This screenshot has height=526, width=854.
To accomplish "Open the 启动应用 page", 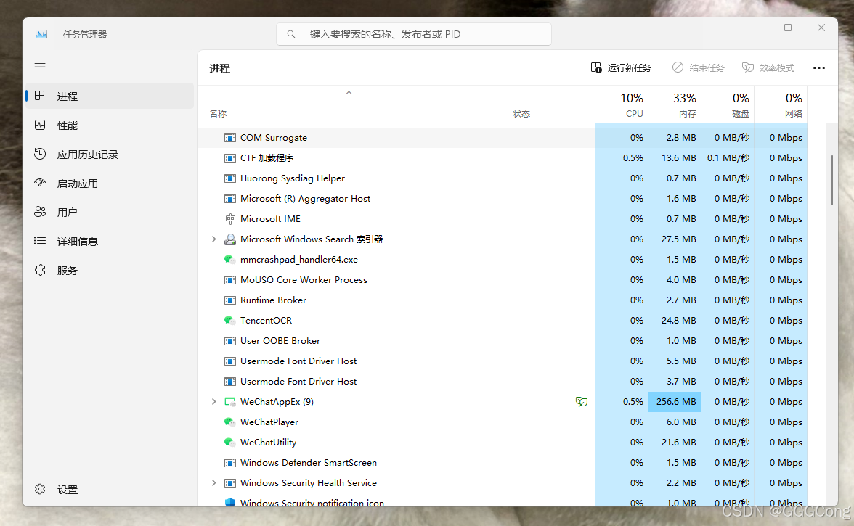I will point(110,184).
